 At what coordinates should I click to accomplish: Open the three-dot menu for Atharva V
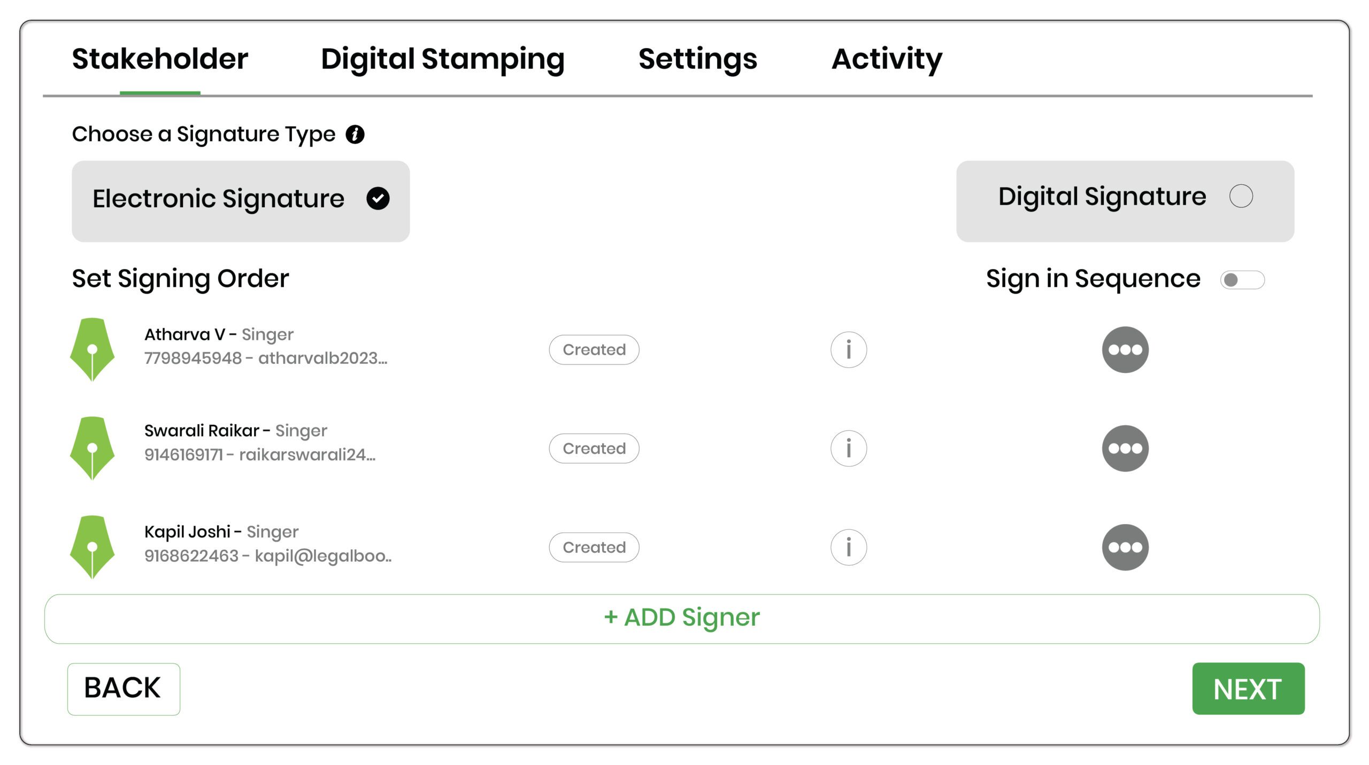pyautogui.click(x=1125, y=350)
